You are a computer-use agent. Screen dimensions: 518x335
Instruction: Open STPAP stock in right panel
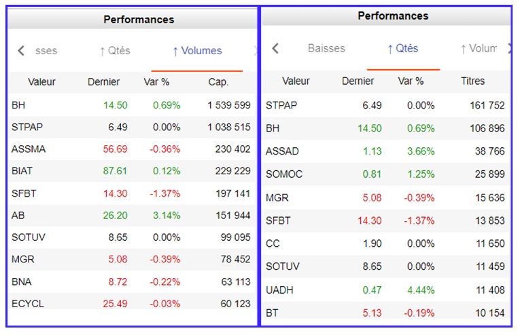tap(281, 105)
